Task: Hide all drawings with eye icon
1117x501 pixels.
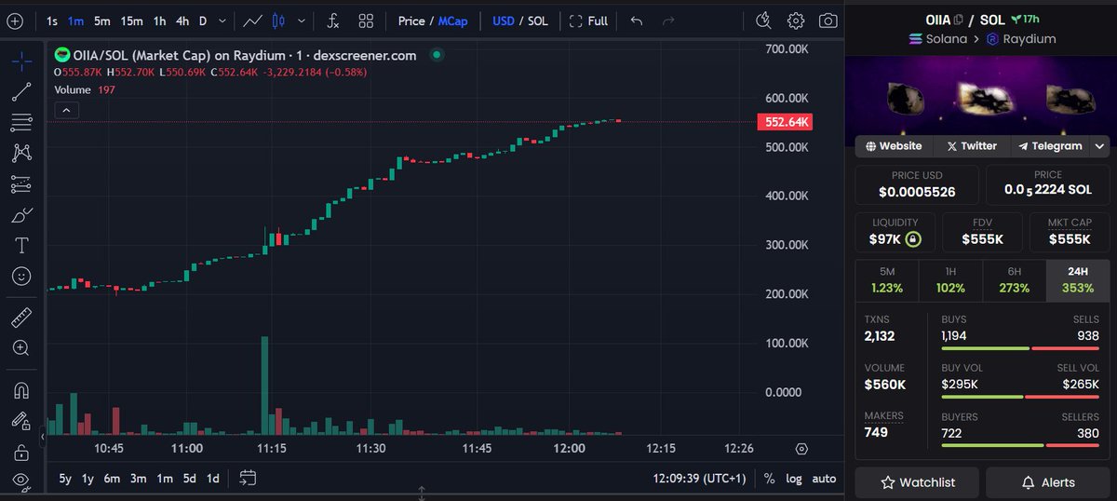Action: coord(21,481)
